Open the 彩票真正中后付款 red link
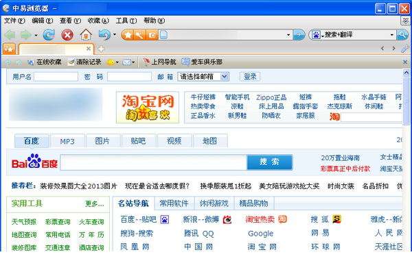This screenshot has height=261, width=412. pyautogui.click(x=345, y=169)
